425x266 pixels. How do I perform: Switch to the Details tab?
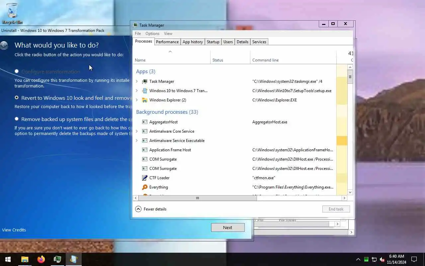(242, 42)
